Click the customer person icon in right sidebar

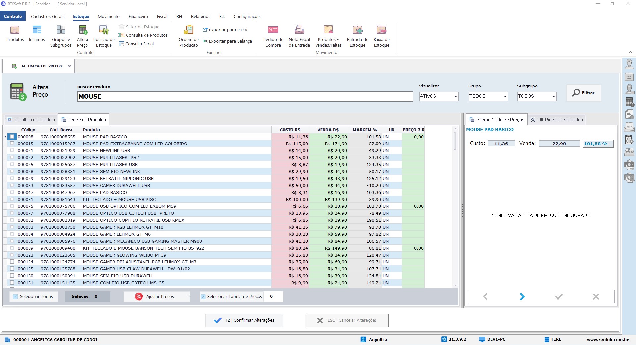point(629,64)
